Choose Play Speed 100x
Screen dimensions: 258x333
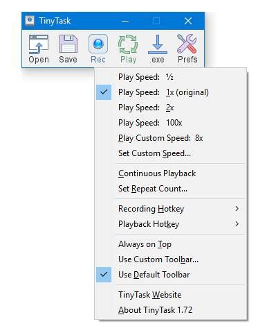tap(171, 123)
